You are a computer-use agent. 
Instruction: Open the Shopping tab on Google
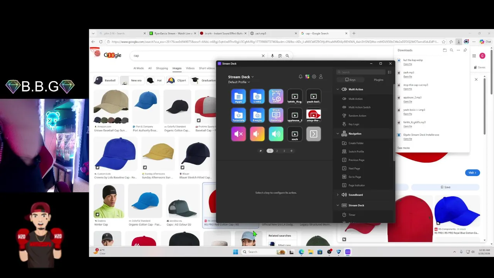pyautogui.click(x=162, y=68)
